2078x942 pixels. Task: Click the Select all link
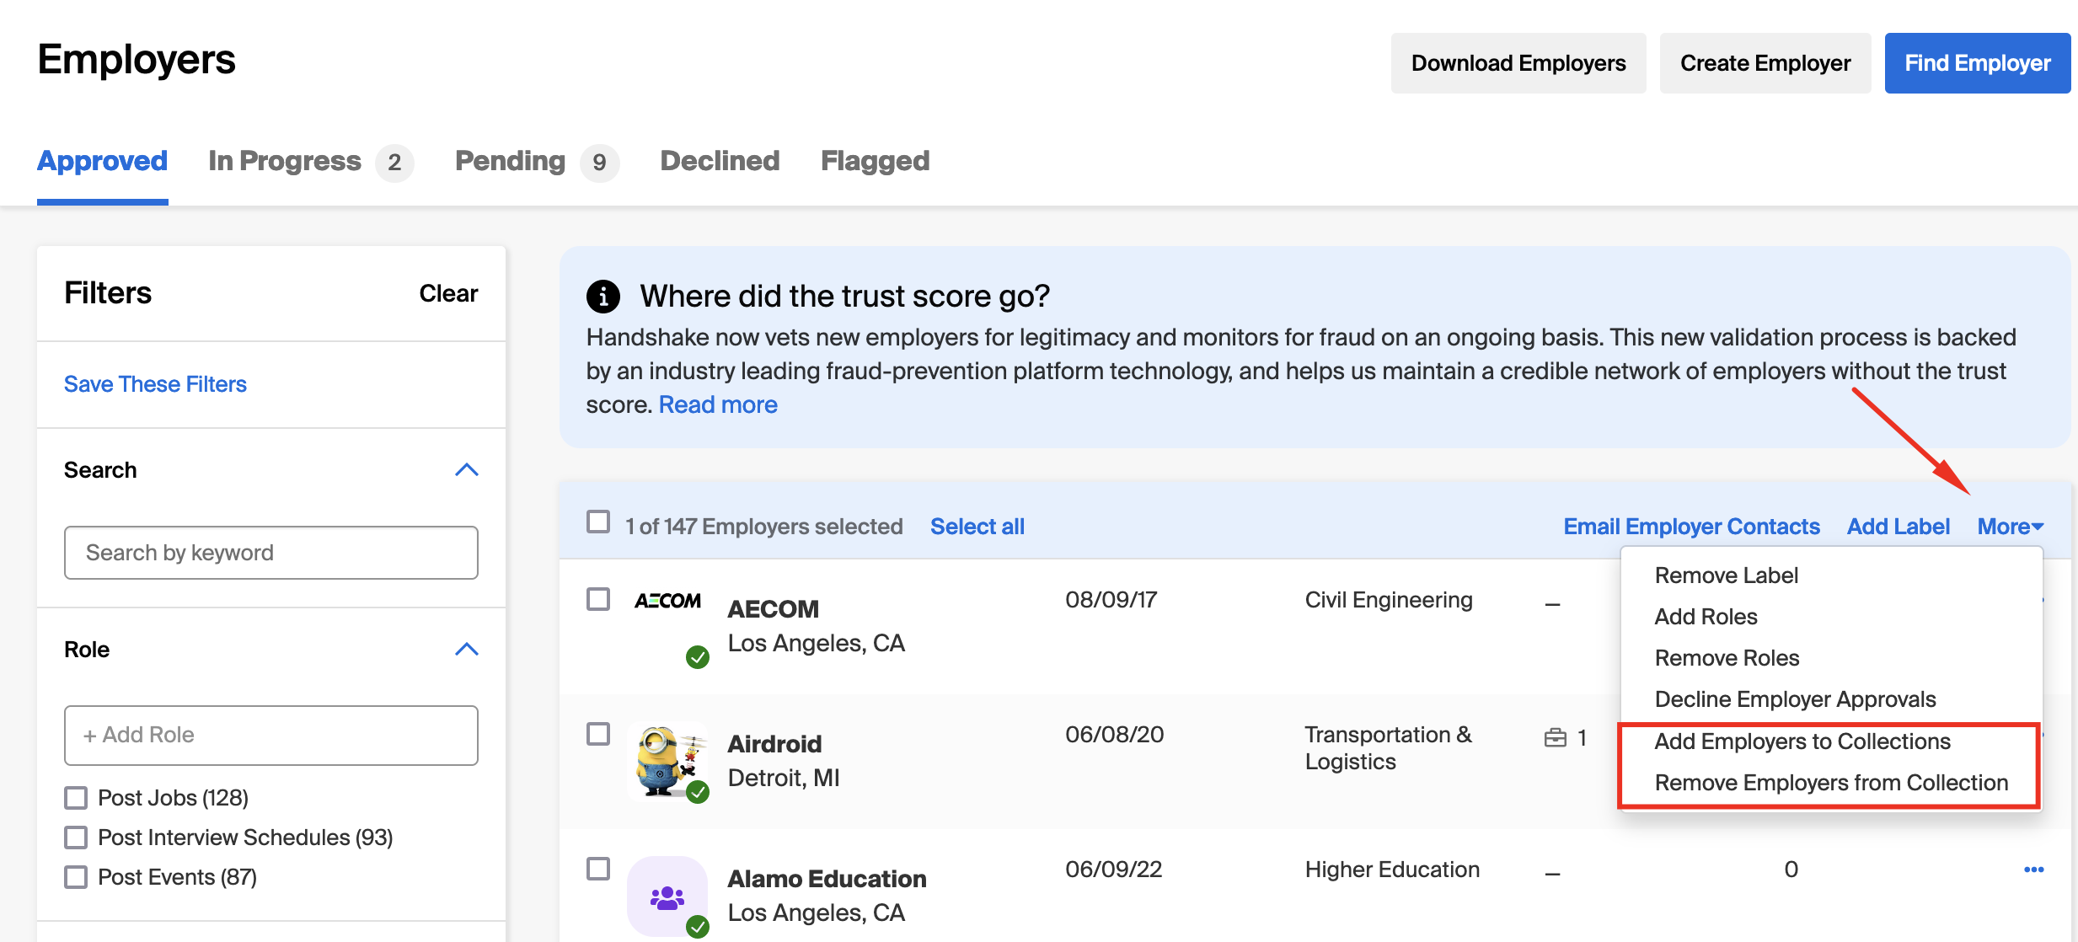pyautogui.click(x=977, y=527)
